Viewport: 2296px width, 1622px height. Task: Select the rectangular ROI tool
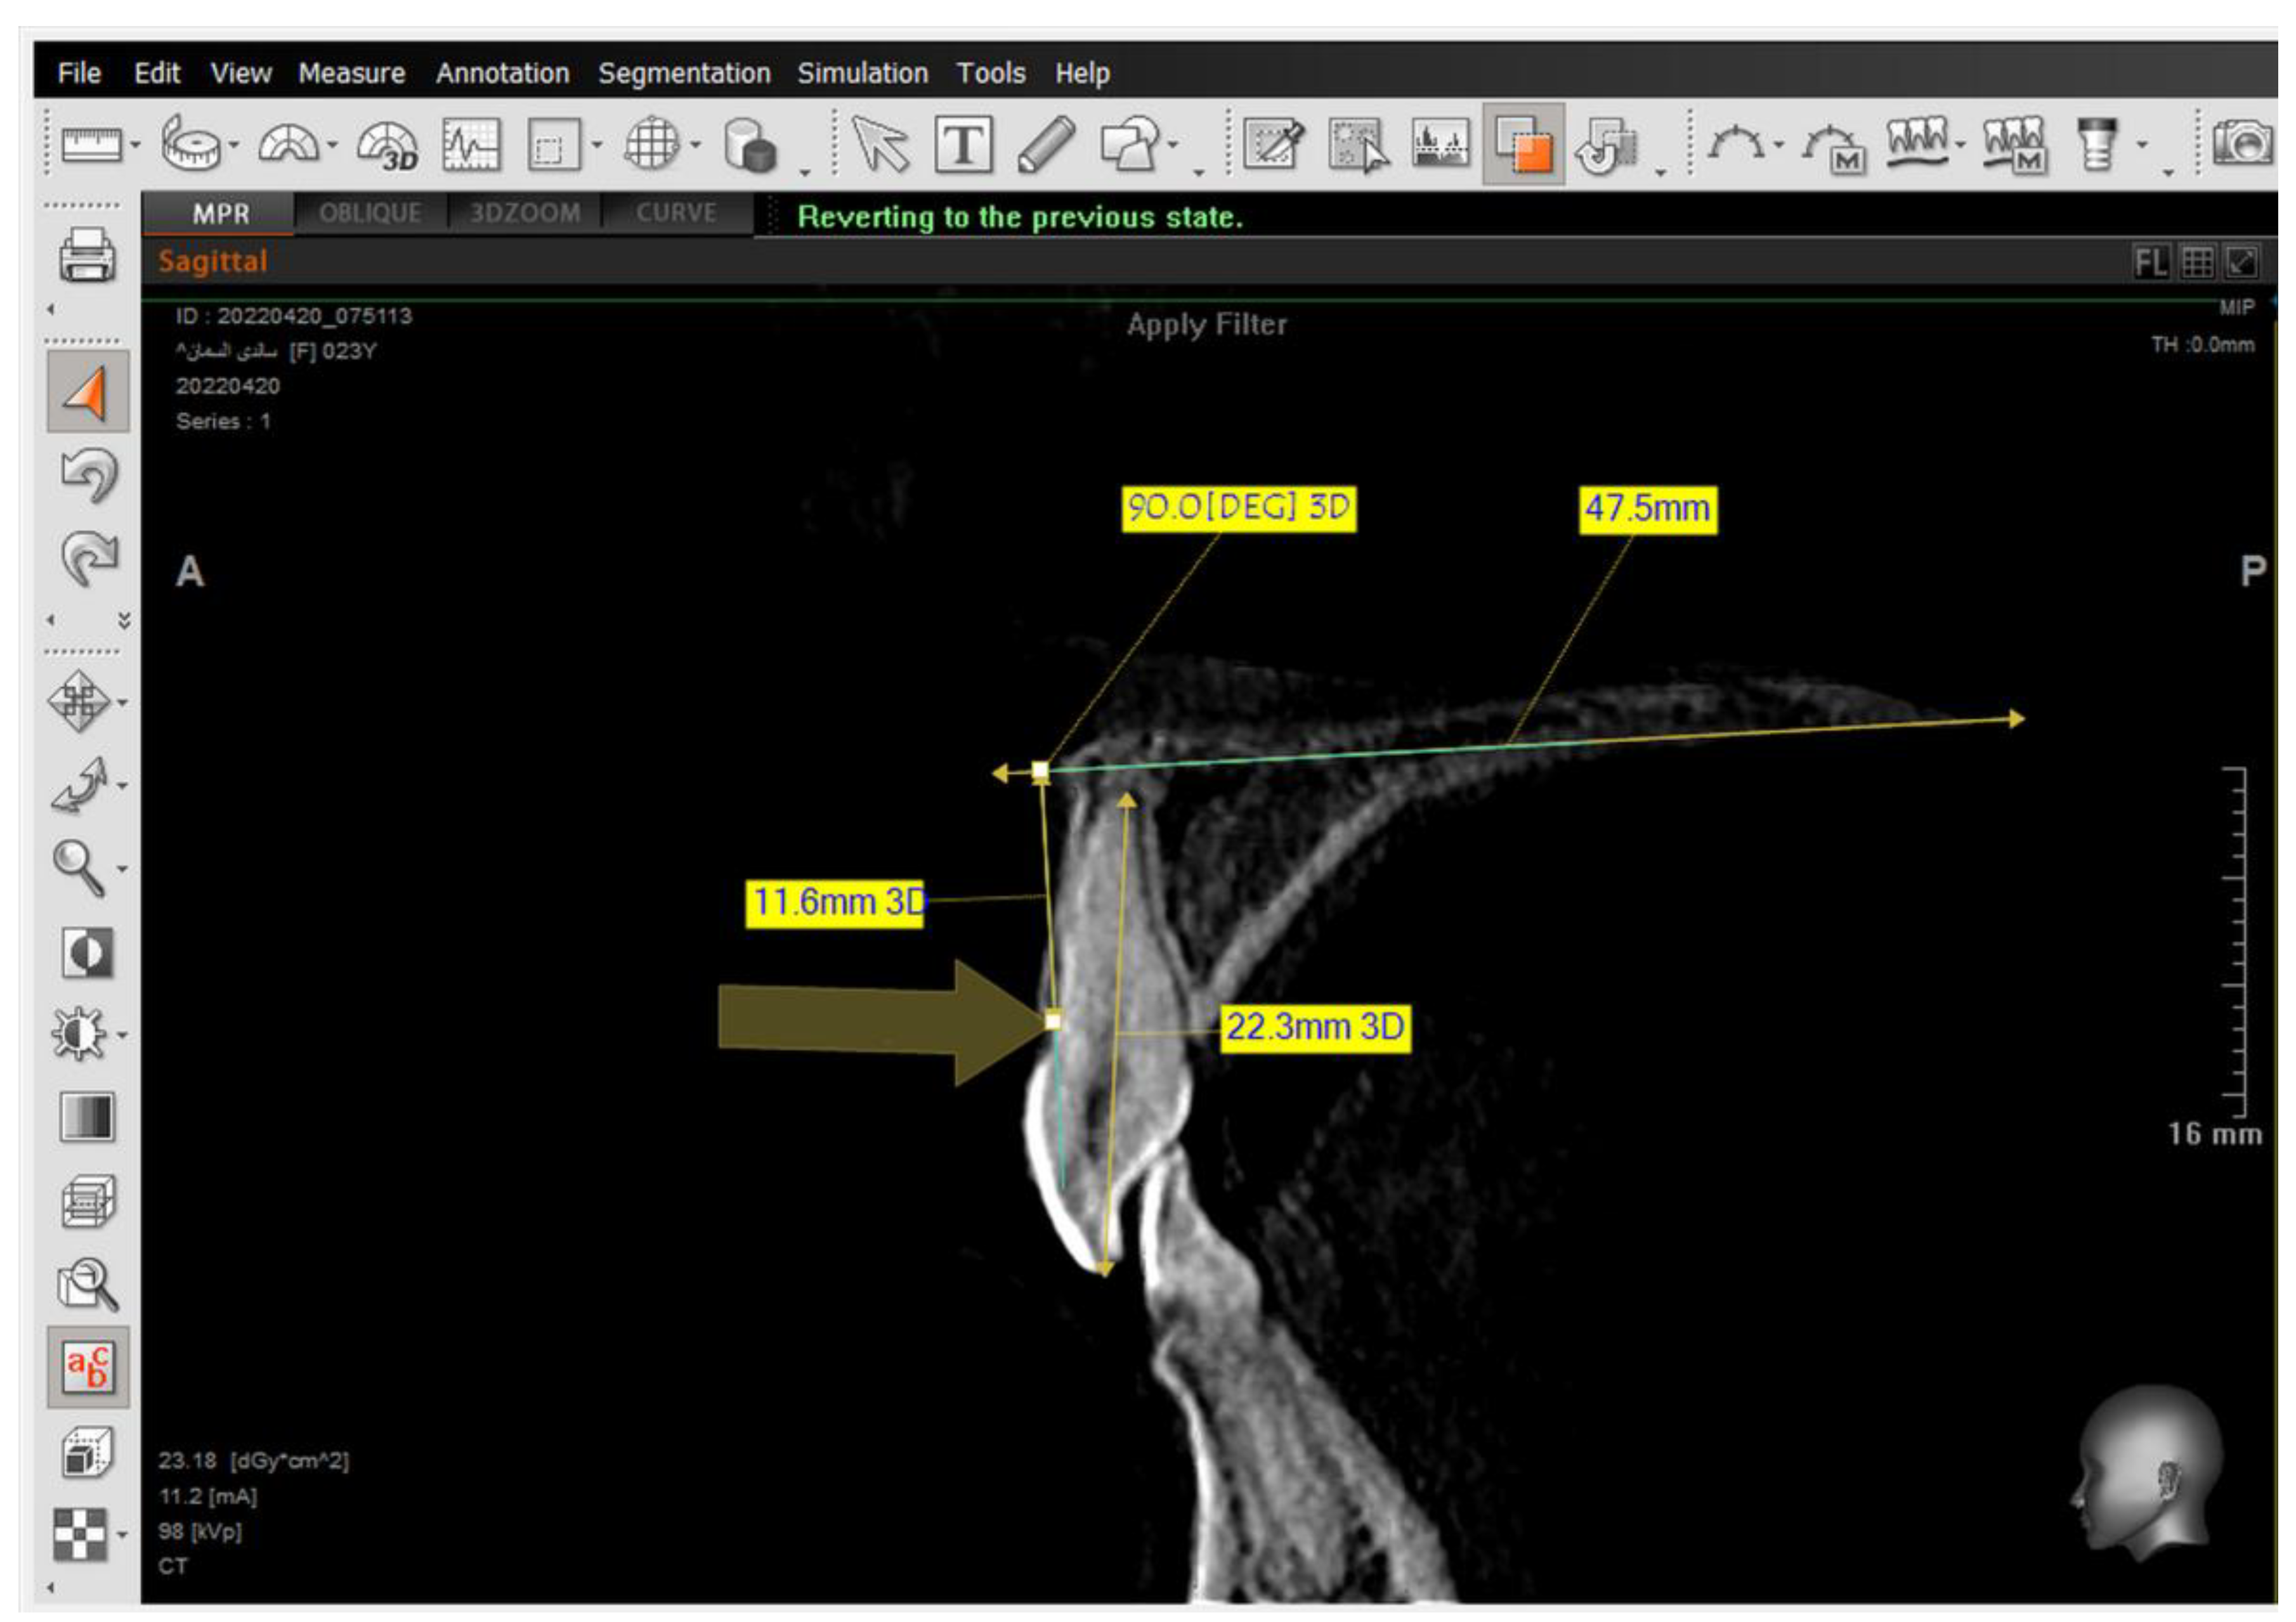[x=553, y=146]
